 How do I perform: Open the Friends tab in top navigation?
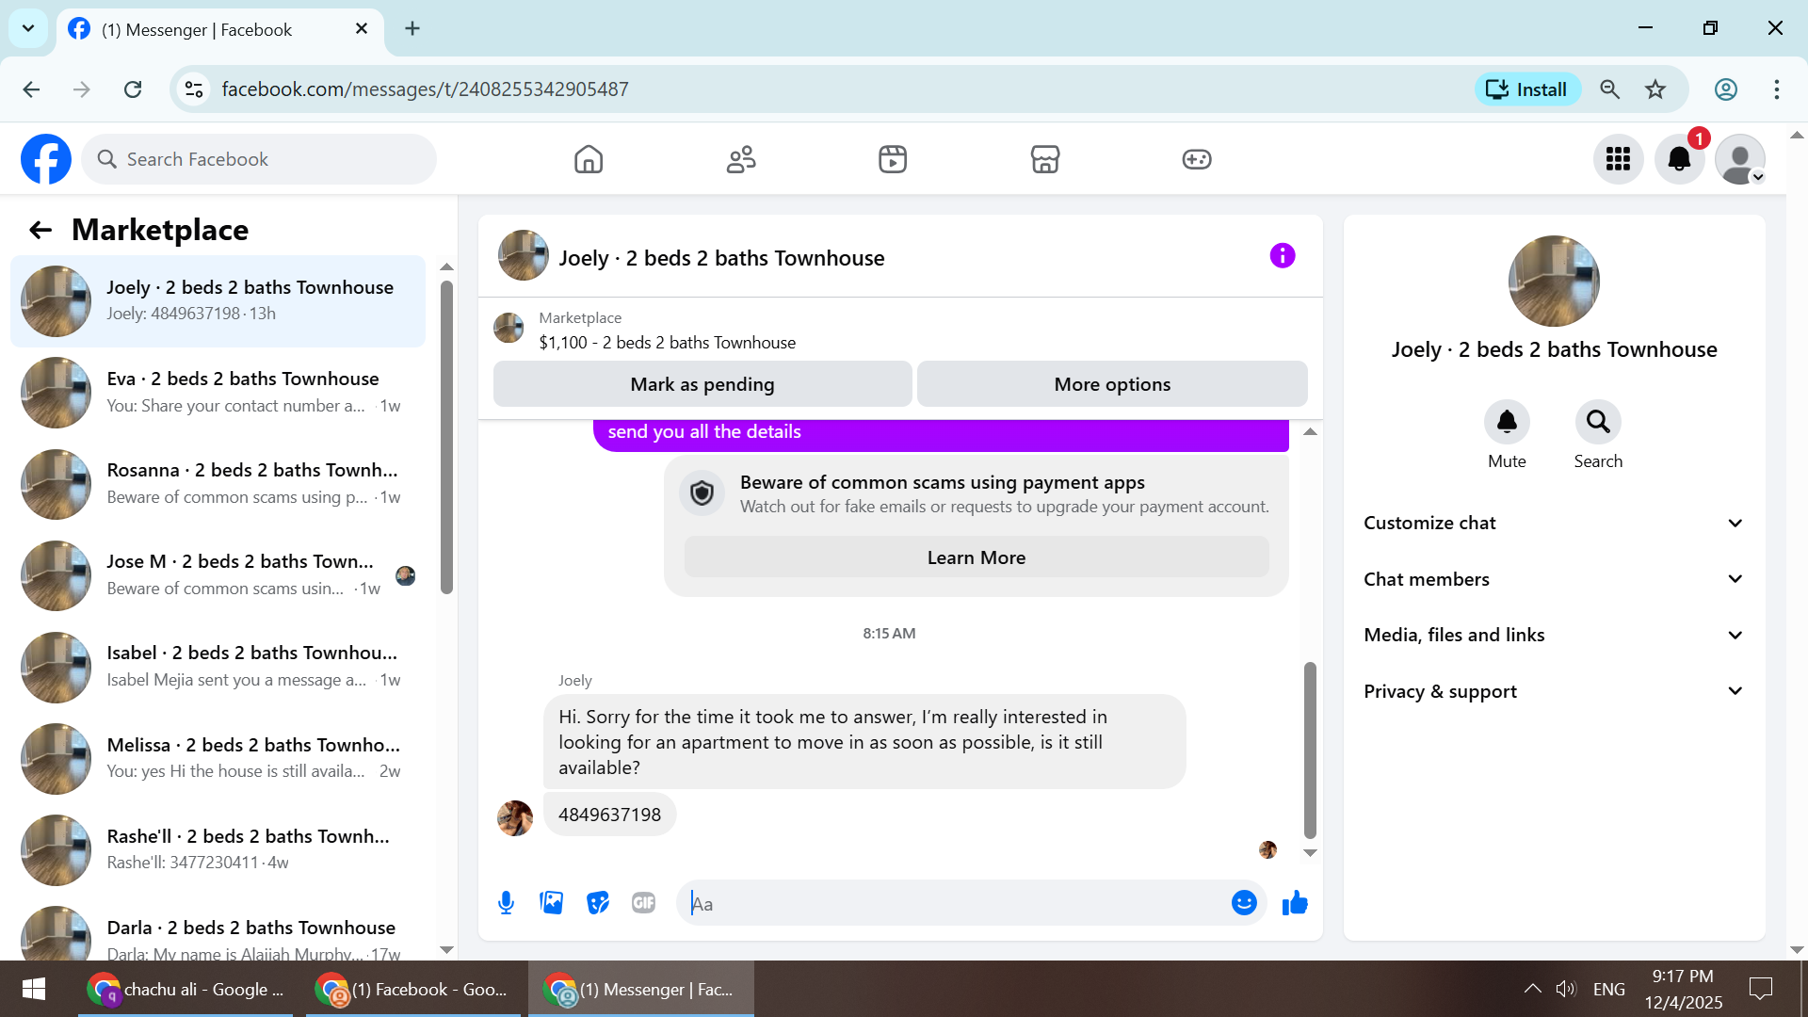tap(741, 159)
